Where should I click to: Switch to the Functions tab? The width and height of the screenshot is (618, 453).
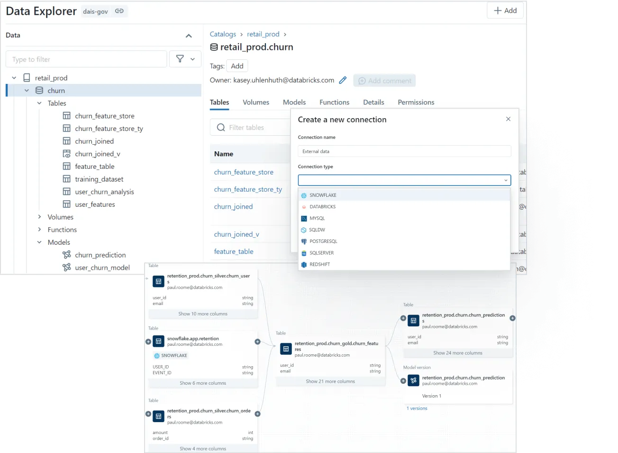coord(334,102)
